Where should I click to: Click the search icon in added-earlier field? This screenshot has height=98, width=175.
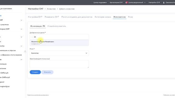click(x=32, y=37)
